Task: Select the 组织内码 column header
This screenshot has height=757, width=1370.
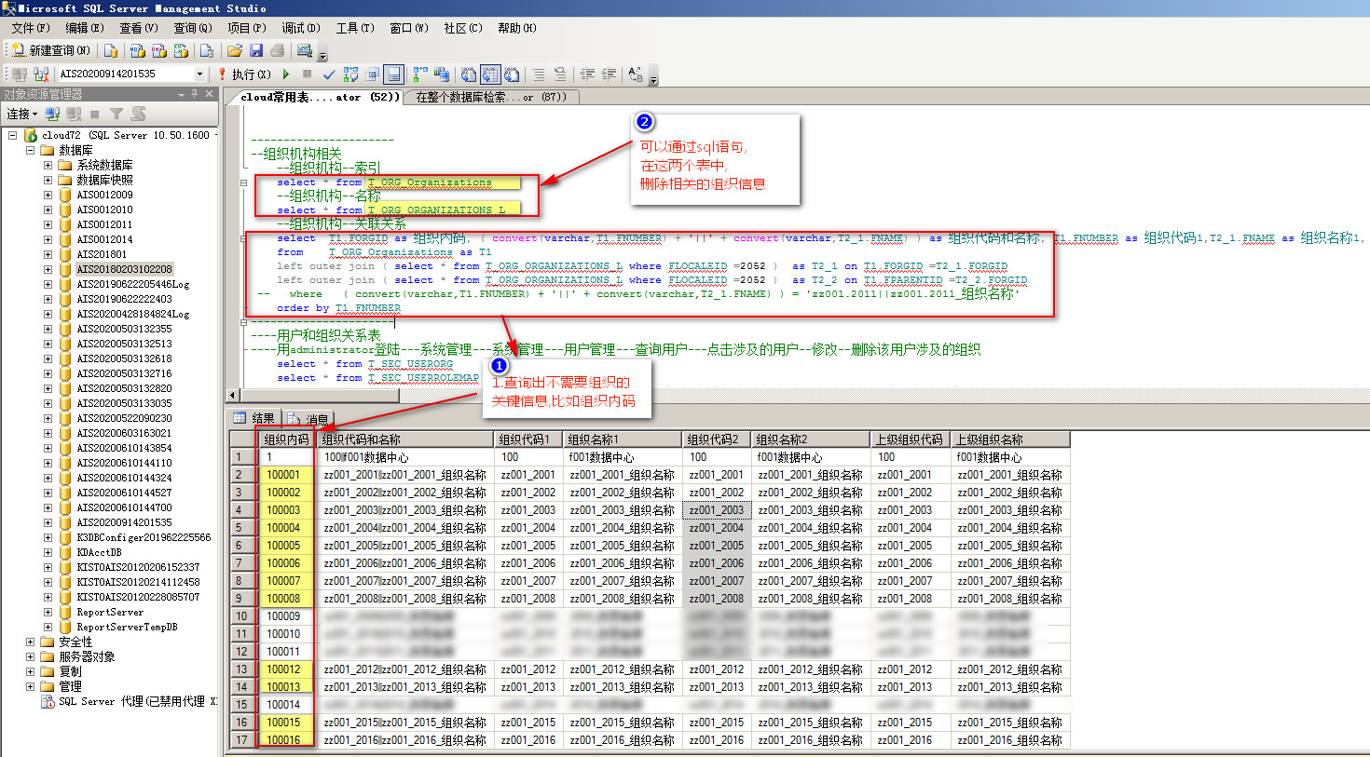Action: [x=286, y=439]
